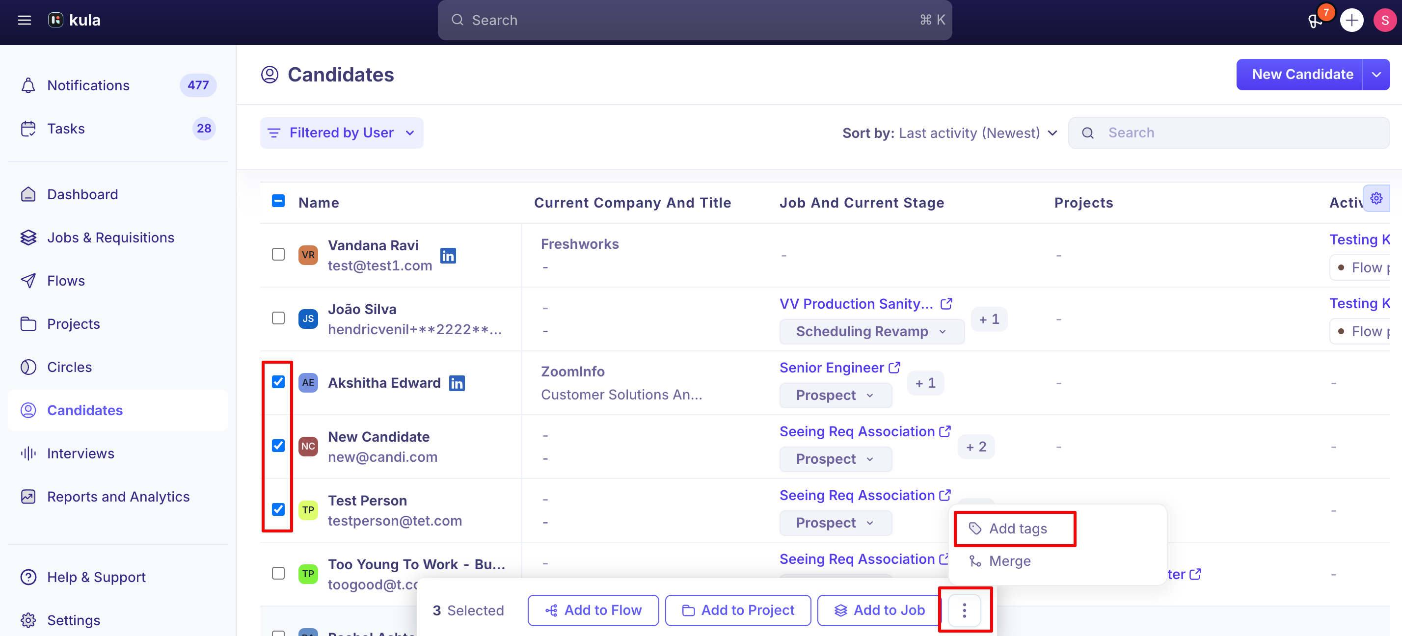
Task: Click the three-dot more actions button
Action: (x=965, y=610)
